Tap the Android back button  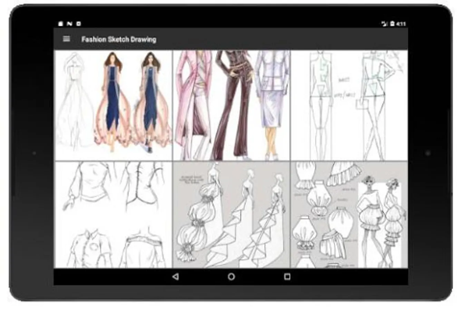point(176,277)
